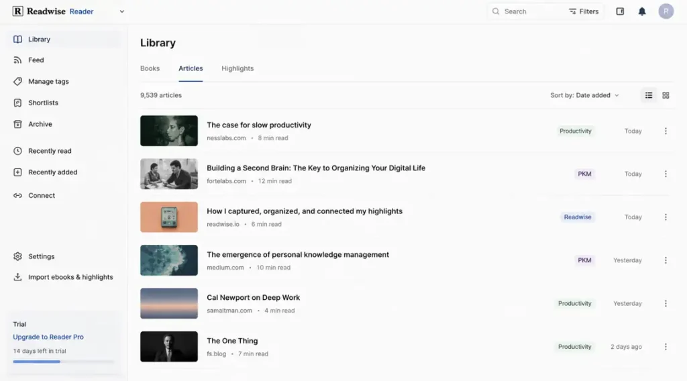Viewport: 687px width, 381px height.
Task: Open article Cal Newport on Deep Work
Action: click(x=253, y=298)
